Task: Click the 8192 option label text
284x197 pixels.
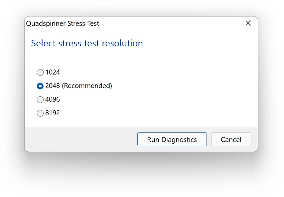Action: coord(53,113)
